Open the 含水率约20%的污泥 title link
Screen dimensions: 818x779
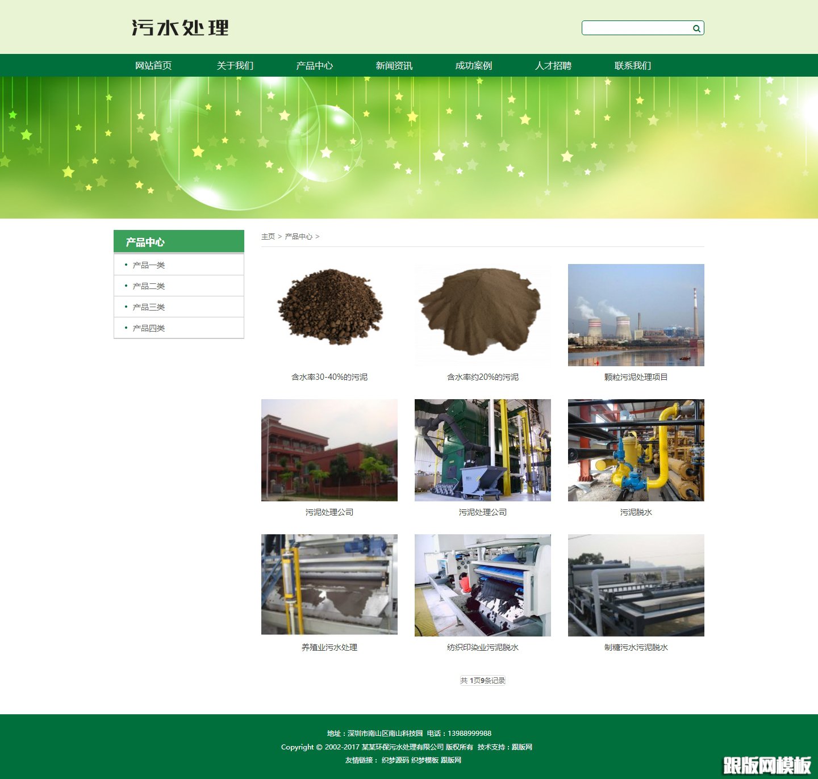tap(482, 377)
